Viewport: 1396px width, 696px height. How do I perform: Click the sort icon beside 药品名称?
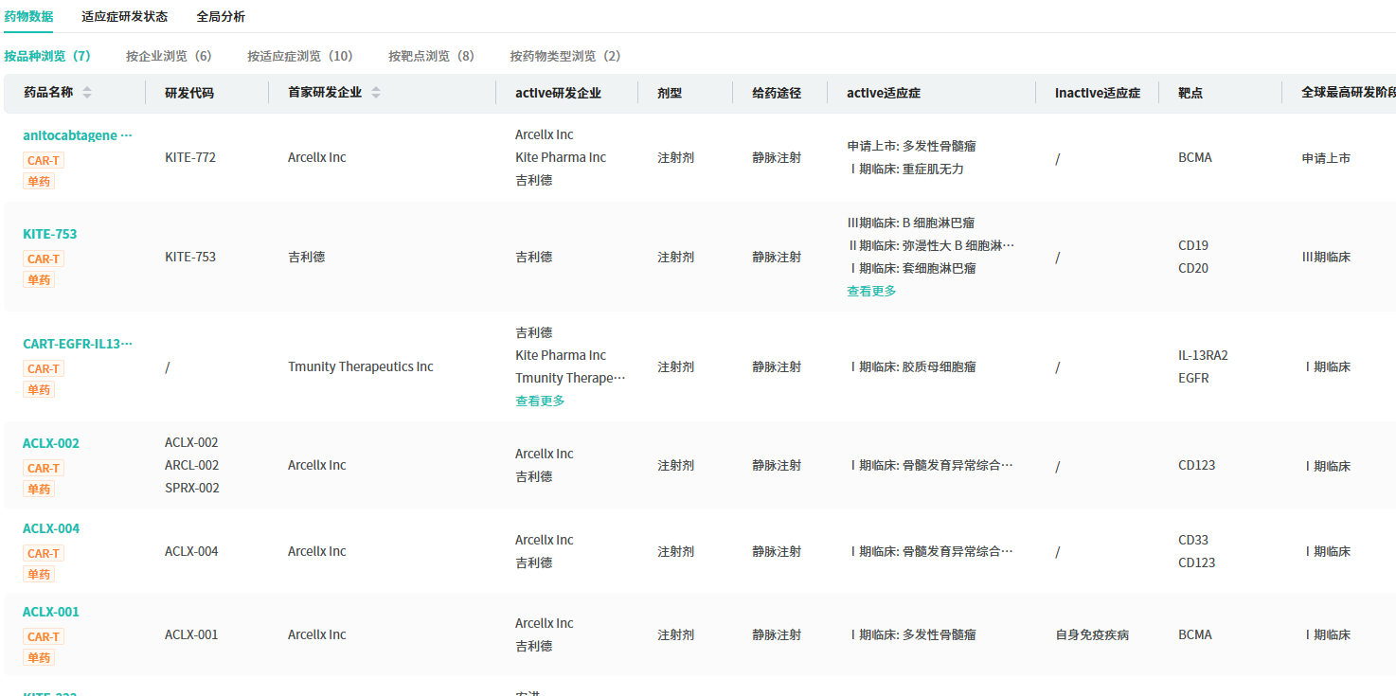pos(87,93)
